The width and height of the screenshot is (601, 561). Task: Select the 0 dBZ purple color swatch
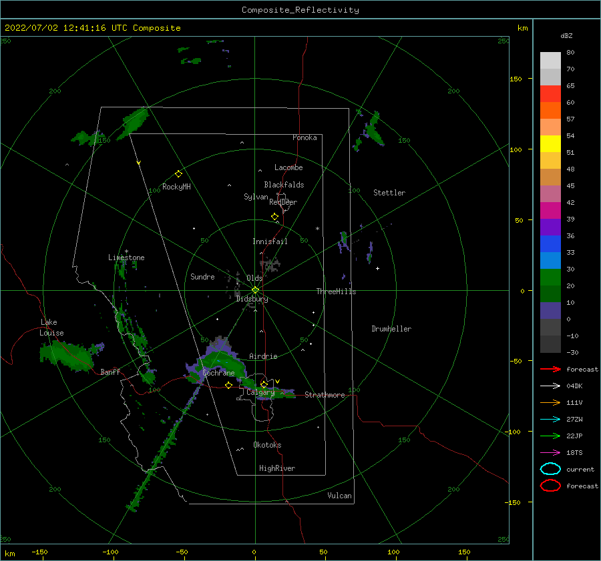tap(550, 310)
